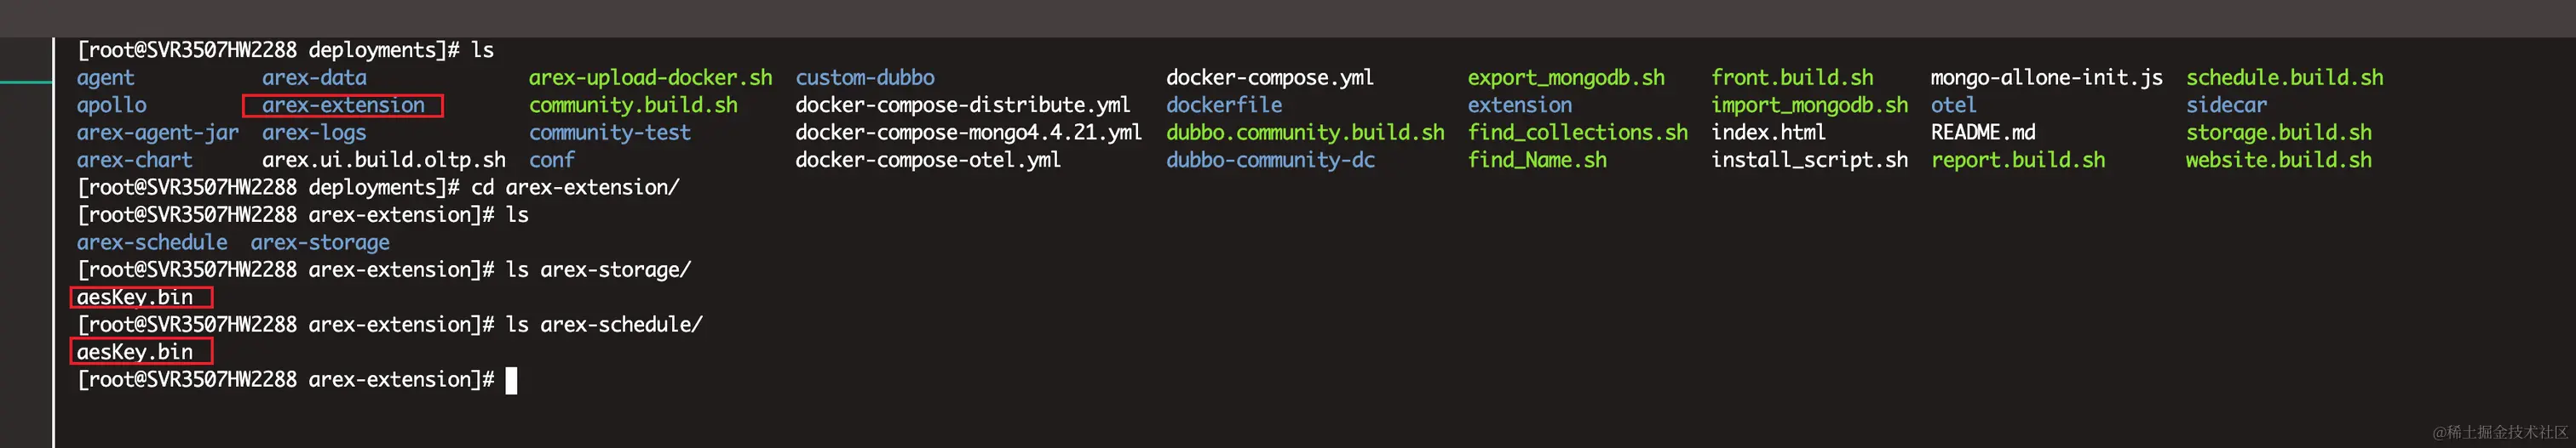
Task: Click the red-boxed arex-extension directory
Action: coord(343,105)
